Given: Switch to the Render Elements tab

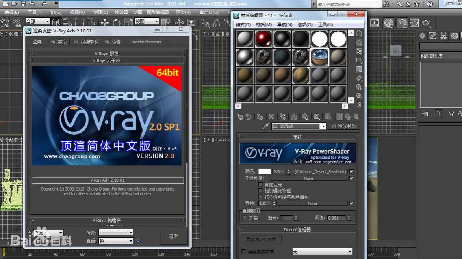Looking at the screenshot, I should [x=146, y=42].
